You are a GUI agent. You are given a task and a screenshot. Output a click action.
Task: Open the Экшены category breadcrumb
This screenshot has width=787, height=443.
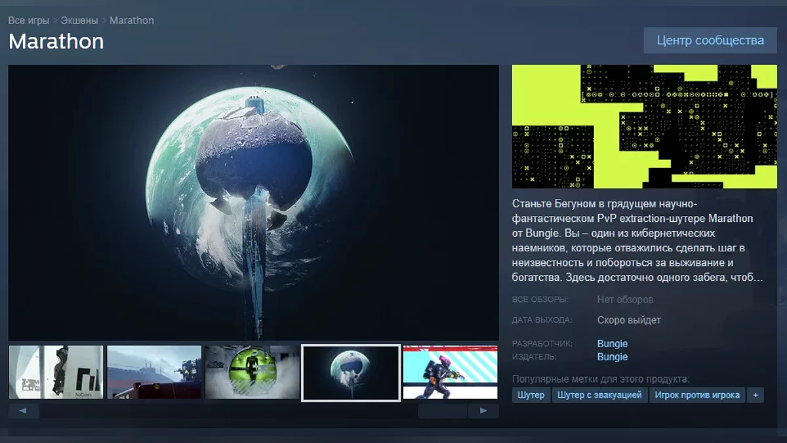pos(80,20)
